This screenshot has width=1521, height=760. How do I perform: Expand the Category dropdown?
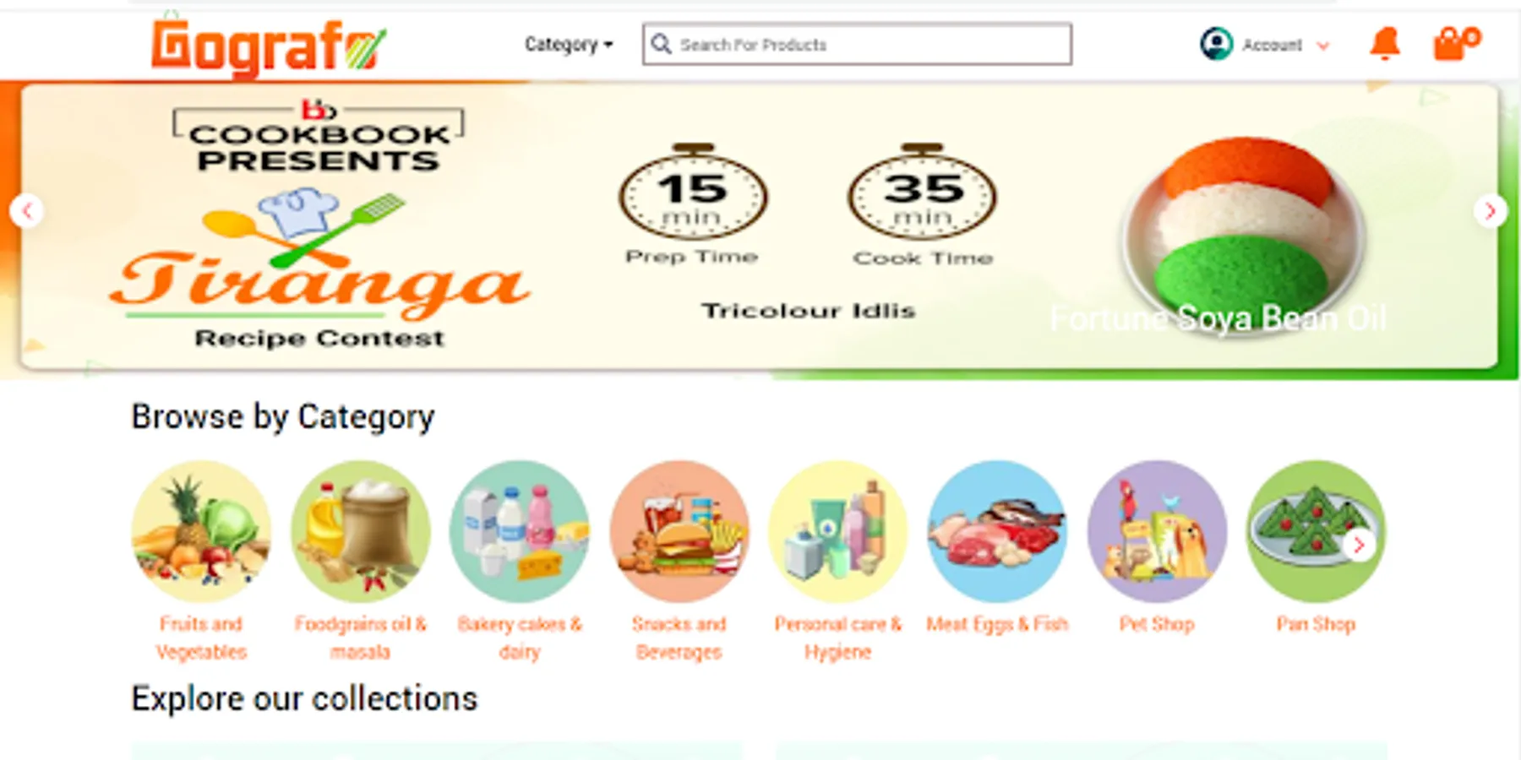[x=569, y=44]
